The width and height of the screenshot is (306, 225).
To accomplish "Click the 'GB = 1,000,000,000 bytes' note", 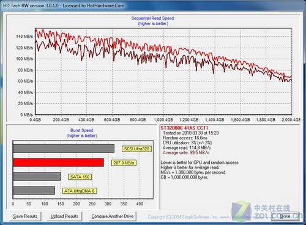I will [x=184, y=177].
